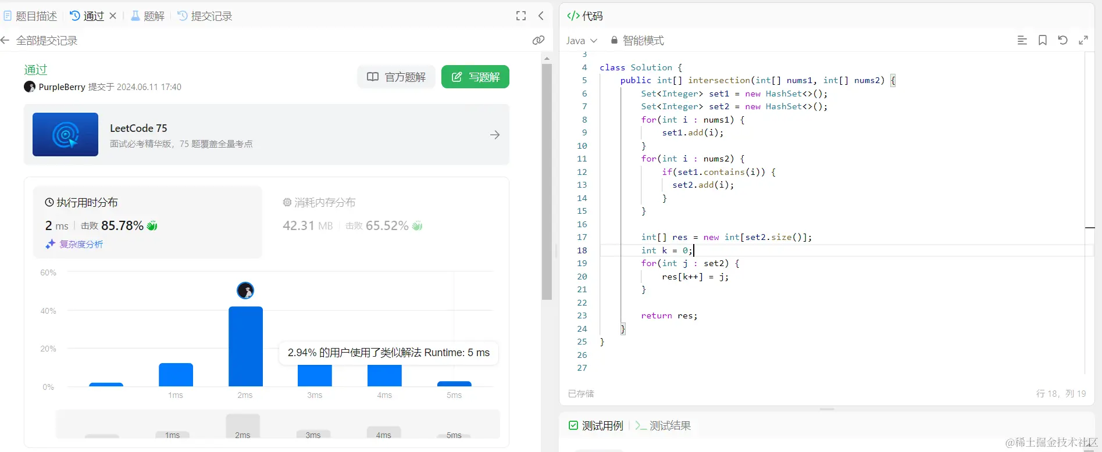Click the clap icon next to 65.52%
Image resolution: width=1102 pixels, height=452 pixels.
[417, 225]
